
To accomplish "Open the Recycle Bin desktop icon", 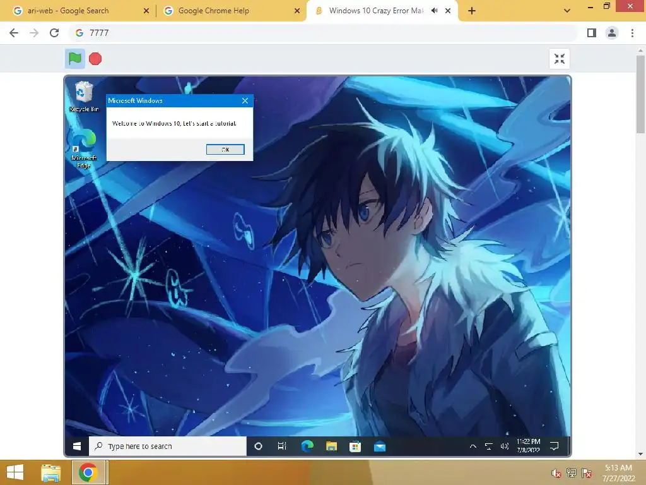I will tap(84, 97).
